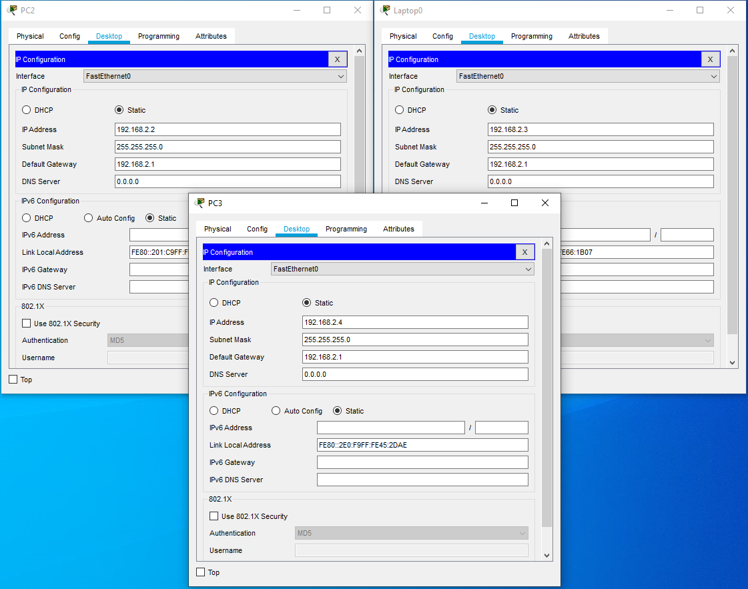Viewport: 748px width, 589px height.
Task: Check the Top checkbox in PC3 window
Action: [x=201, y=572]
